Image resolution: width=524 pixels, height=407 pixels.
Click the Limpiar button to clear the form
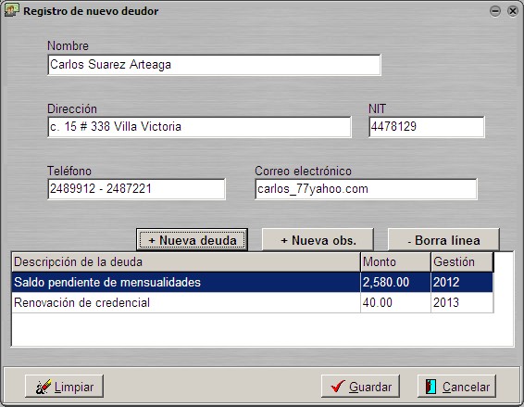[x=64, y=387]
